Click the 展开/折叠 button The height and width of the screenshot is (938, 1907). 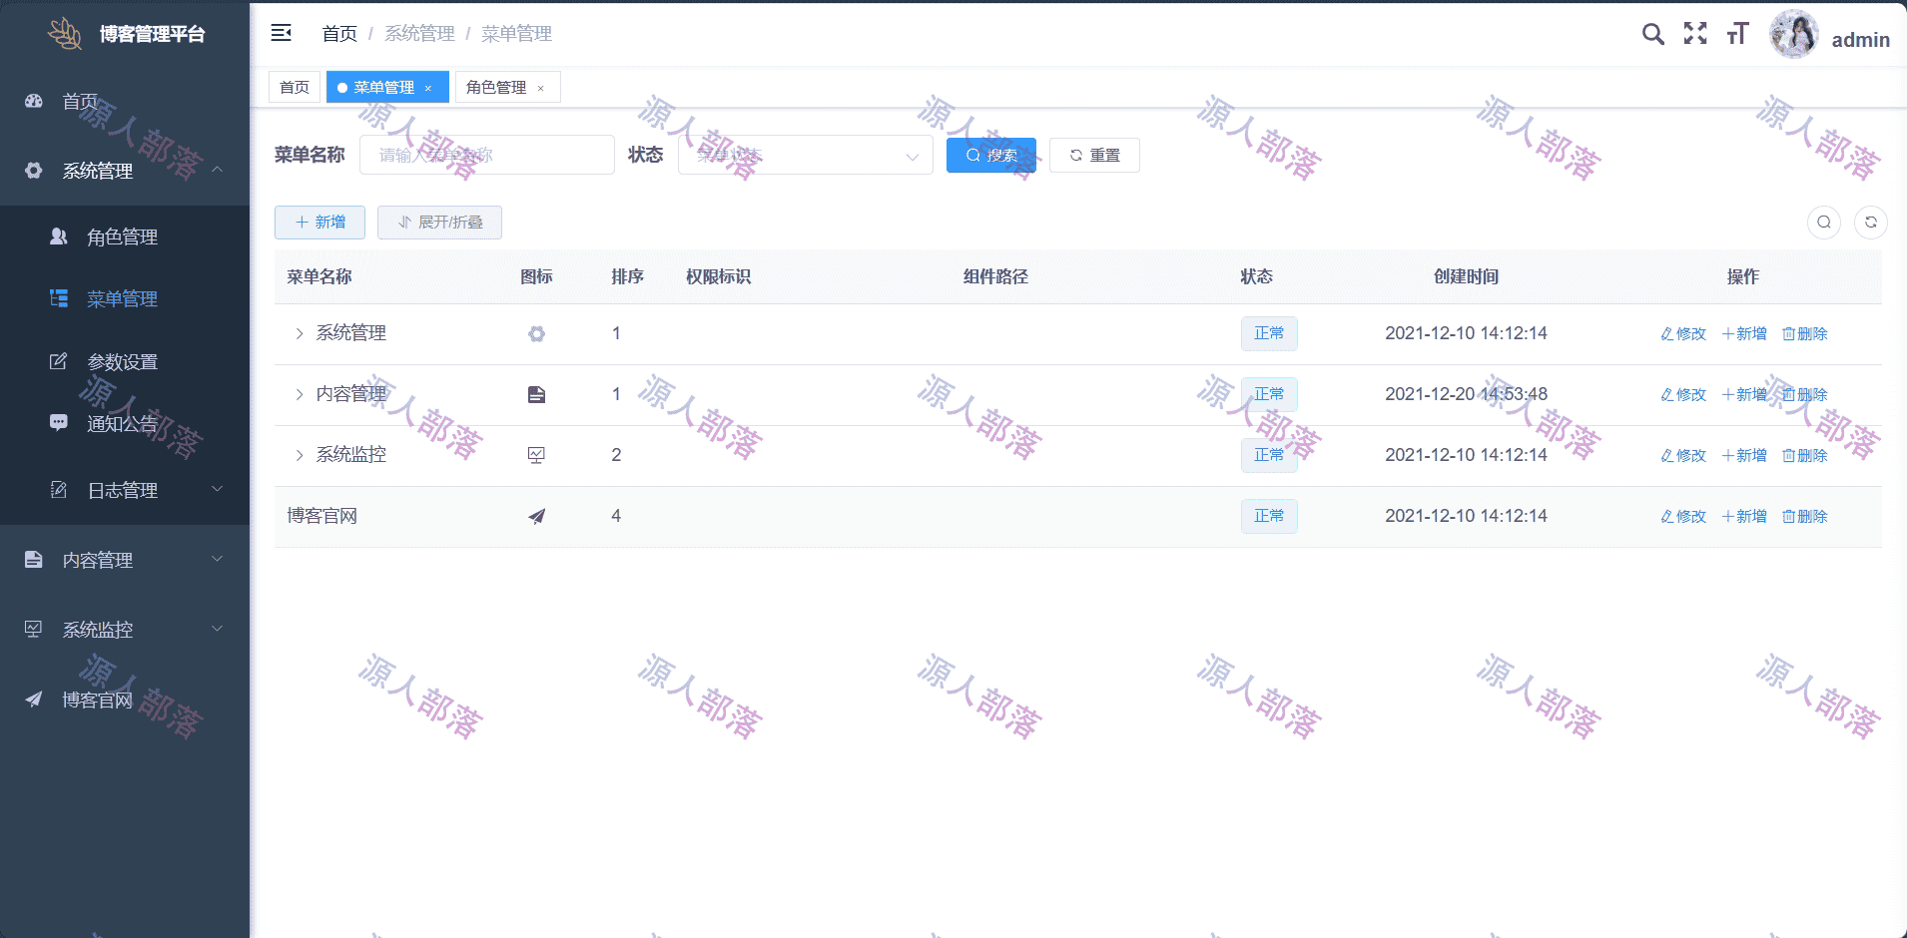[x=439, y=222]
